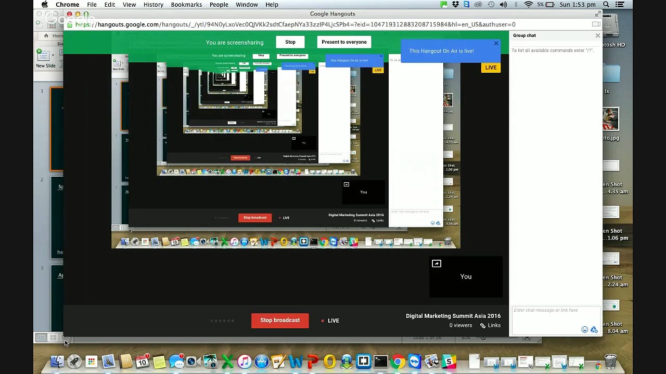The width and height of the screenshot is (666, 374).
Task: Click the screenshare icon on the You tile
Action: [437, 264]
